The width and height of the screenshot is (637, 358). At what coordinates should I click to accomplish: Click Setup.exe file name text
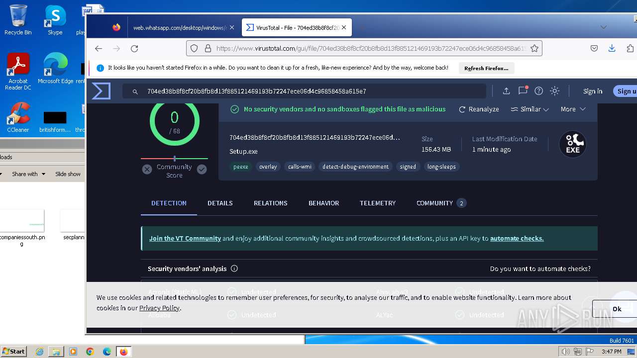[x=243, y=151]
